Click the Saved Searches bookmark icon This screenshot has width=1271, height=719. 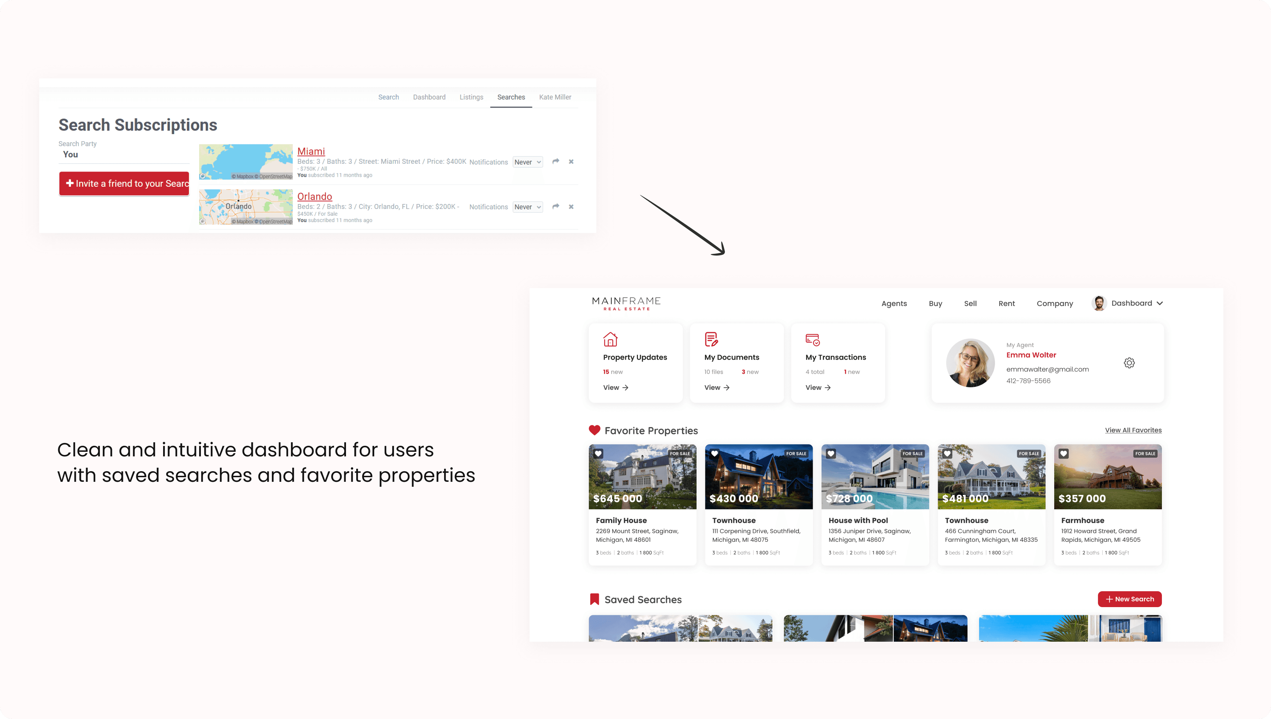pos(594,599)
